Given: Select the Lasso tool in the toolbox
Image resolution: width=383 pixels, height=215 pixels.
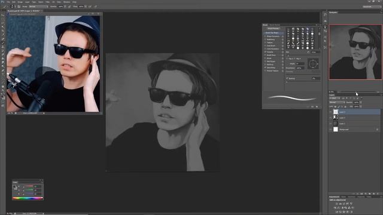Looking at the screenshot, I should 3,23.
